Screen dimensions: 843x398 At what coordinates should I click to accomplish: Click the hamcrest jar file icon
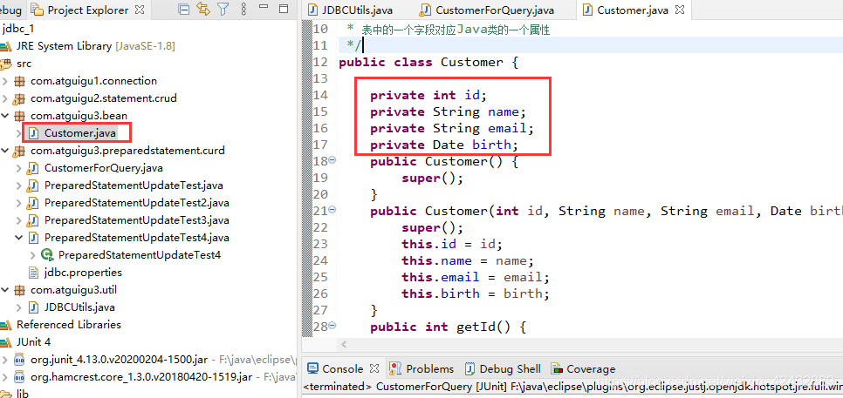19,376
